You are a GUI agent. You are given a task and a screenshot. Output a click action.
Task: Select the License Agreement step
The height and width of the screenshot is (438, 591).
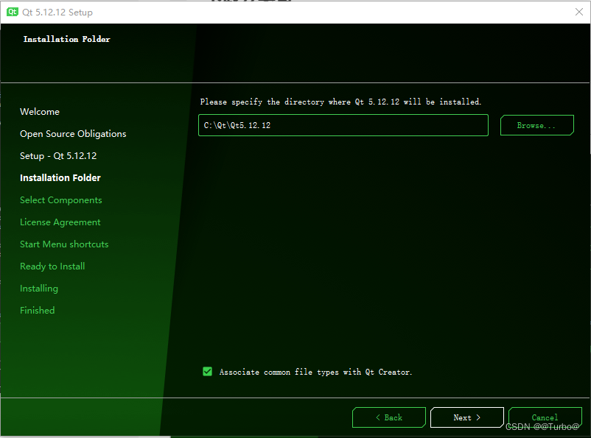[x=60, y=222]
